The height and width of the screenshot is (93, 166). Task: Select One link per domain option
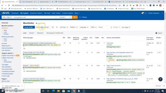point(43,27)
